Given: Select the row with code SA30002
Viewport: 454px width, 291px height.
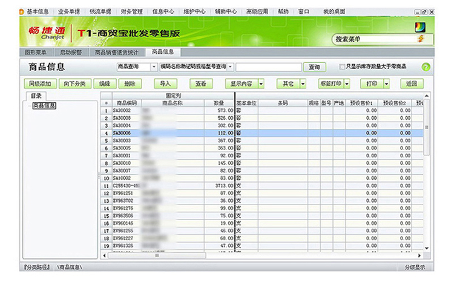Looking at the screenshot, I should point(262,111).
